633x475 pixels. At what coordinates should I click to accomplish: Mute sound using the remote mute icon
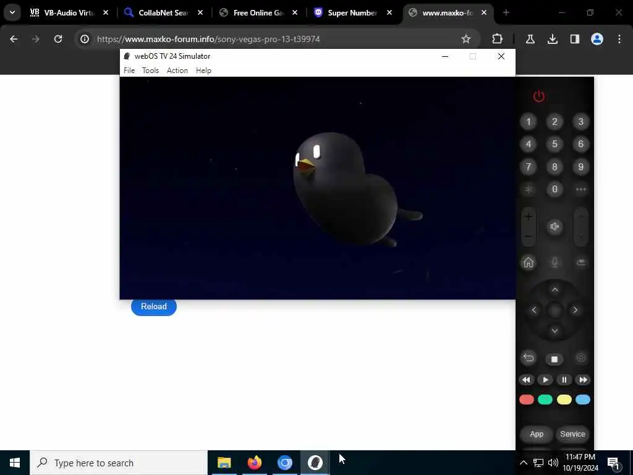pyautogui.click(x=554, y=226)
